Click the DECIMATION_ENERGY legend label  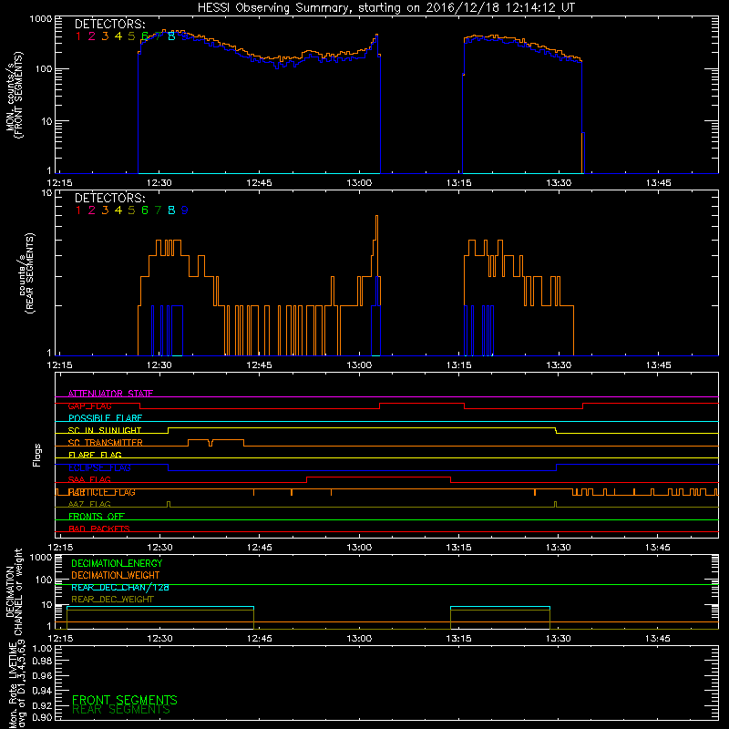(x=117, y=563)
